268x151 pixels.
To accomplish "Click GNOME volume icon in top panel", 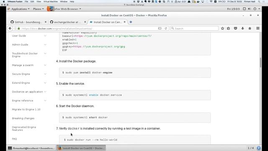I will [250, 9].
